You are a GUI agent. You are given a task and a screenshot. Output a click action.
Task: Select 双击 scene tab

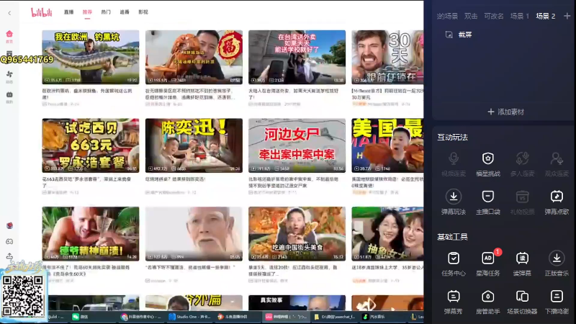(x=471, y=16)
